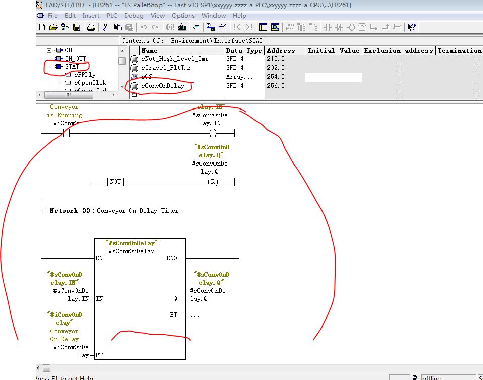The image size is (483, 380).
Task: Insert an output coil element
Action: tap(351, 27)
